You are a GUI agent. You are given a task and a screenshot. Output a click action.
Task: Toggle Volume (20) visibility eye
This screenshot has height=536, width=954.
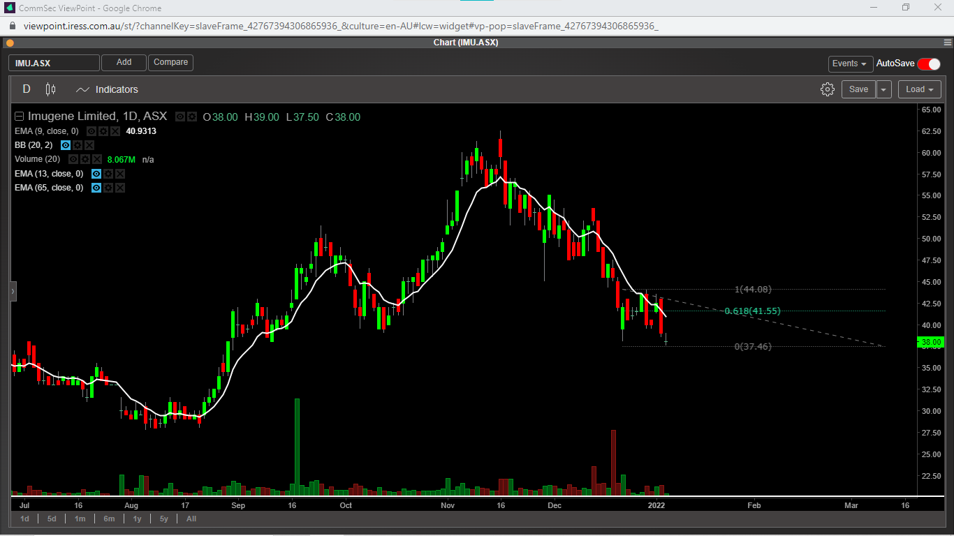click(73, 159)
